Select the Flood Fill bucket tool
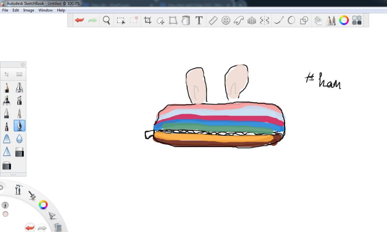 (186, 20)
